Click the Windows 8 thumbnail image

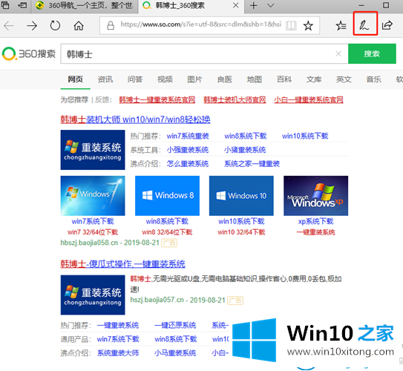pyautogui.click(x=167, y=196)
